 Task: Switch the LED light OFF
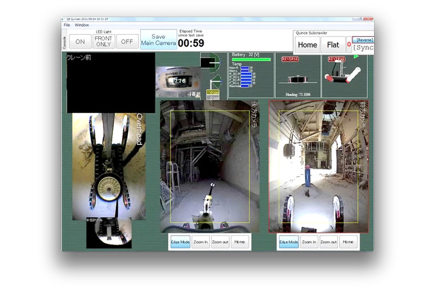pos(127,41)
